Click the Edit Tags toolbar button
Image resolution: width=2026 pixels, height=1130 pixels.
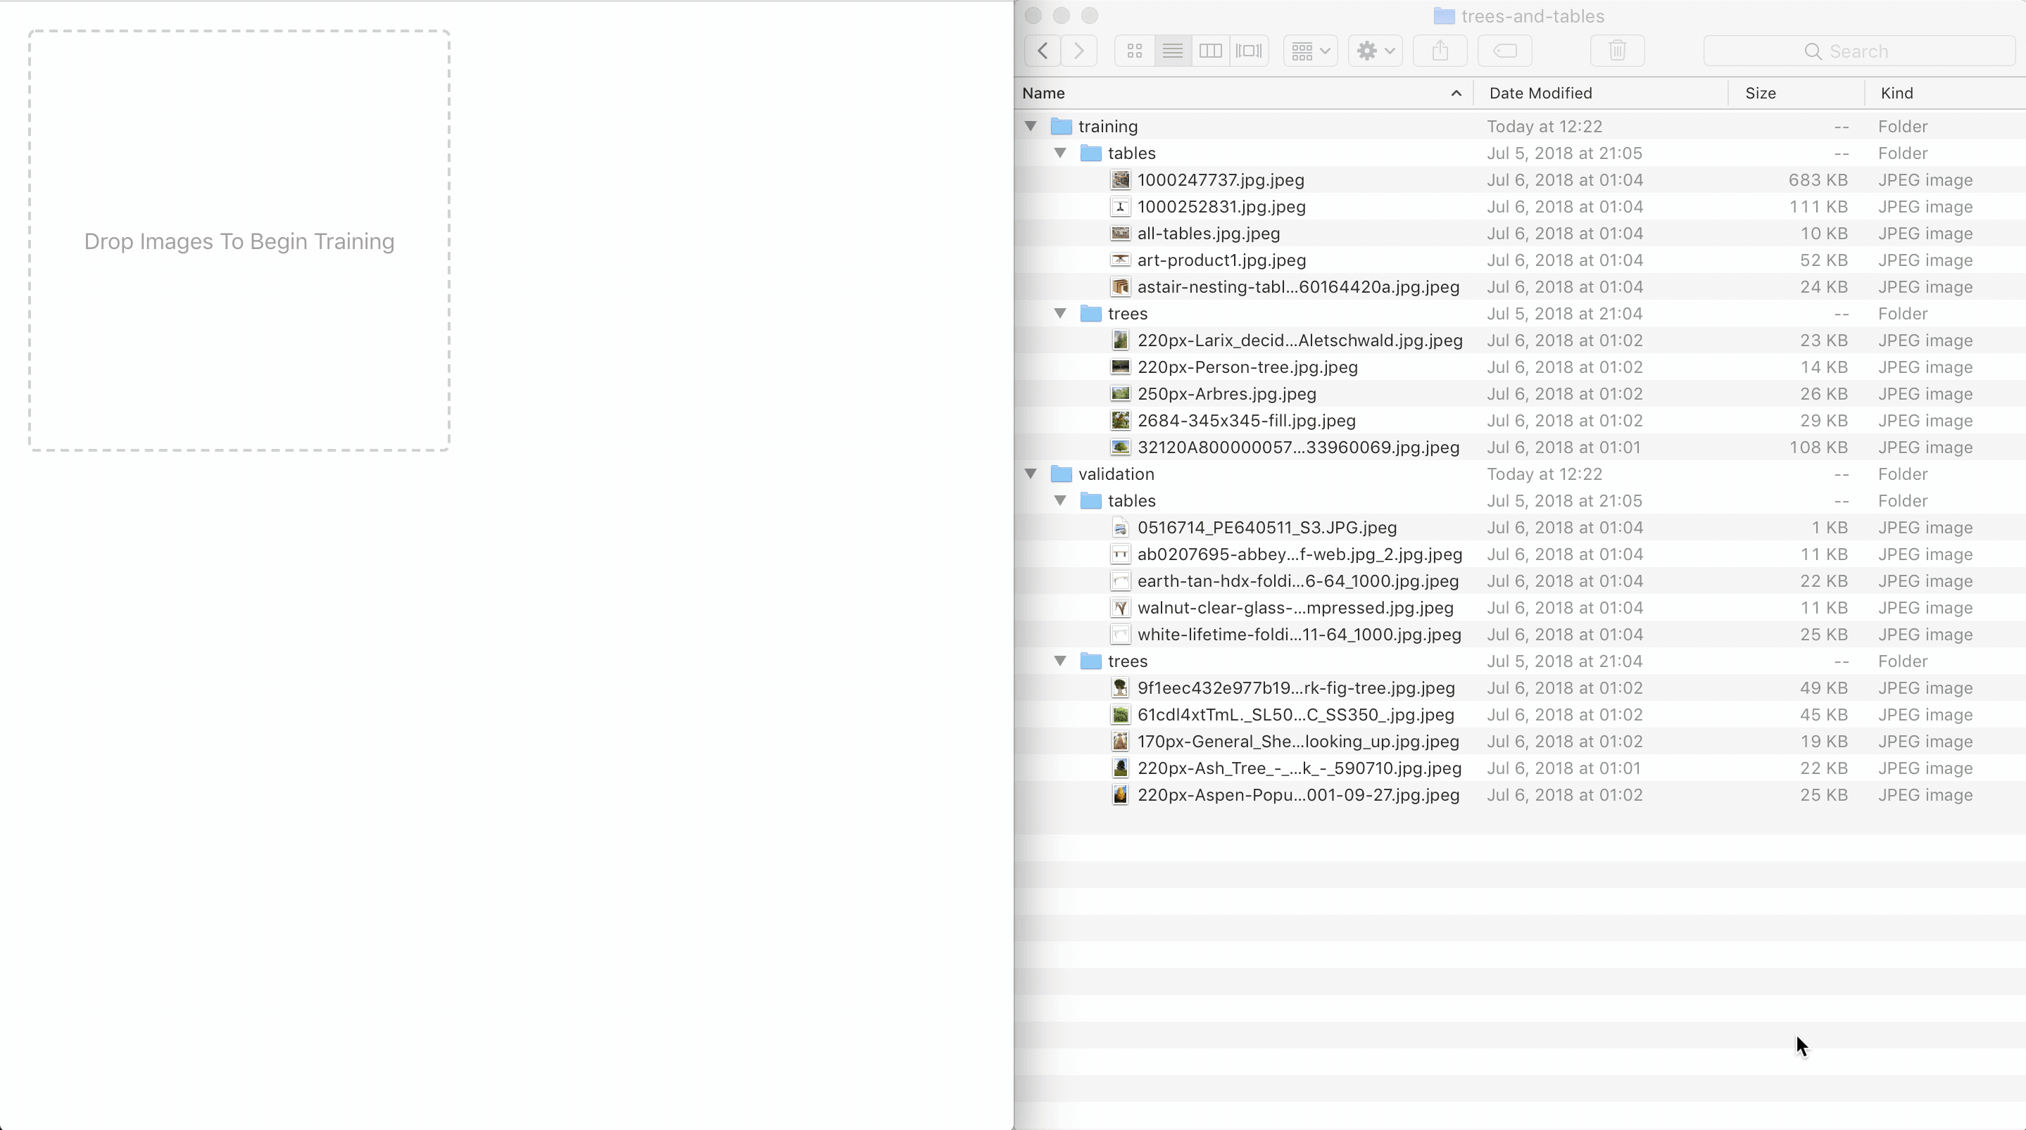point(1504,51)
